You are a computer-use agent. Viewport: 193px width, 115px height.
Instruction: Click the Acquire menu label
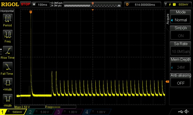(x=168, y=19)
